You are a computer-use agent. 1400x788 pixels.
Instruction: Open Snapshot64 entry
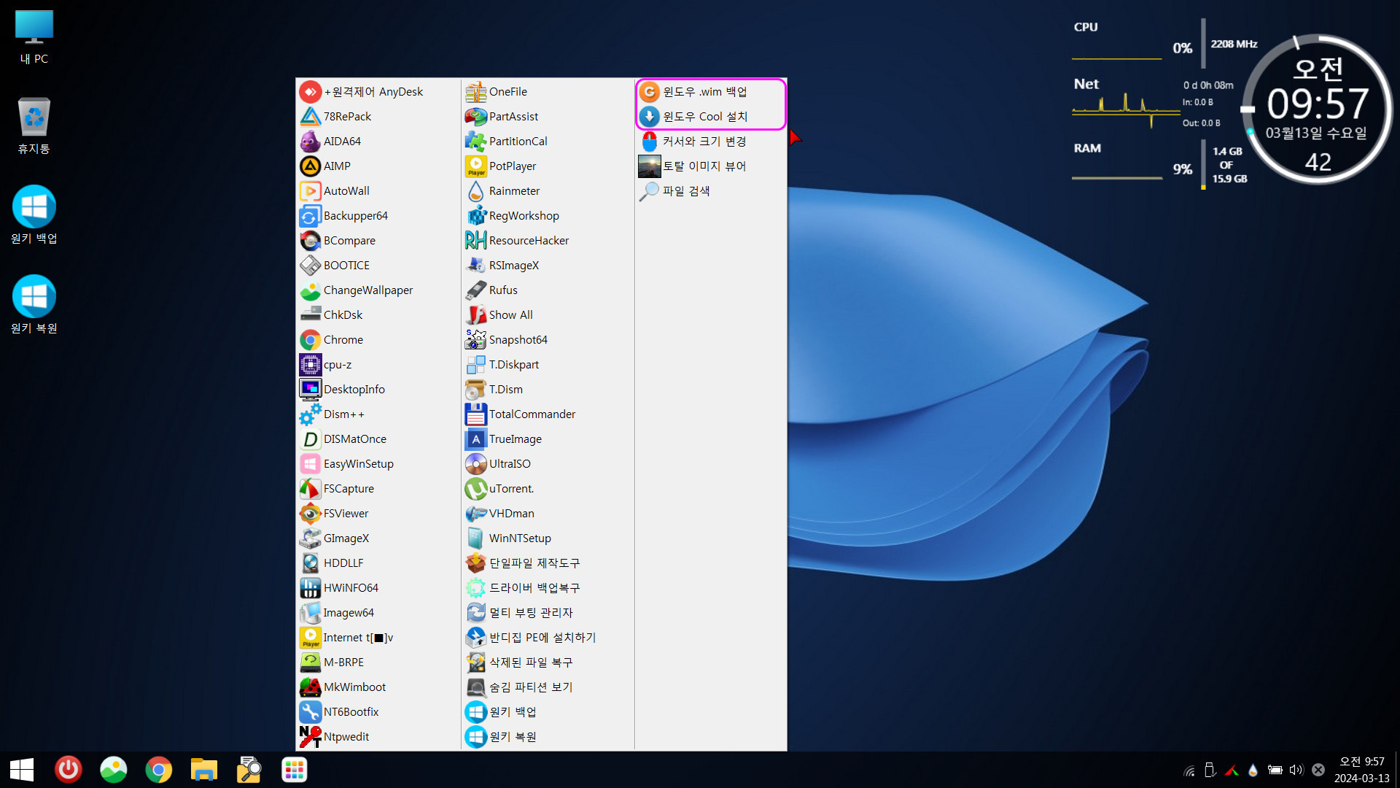[548, 339]
